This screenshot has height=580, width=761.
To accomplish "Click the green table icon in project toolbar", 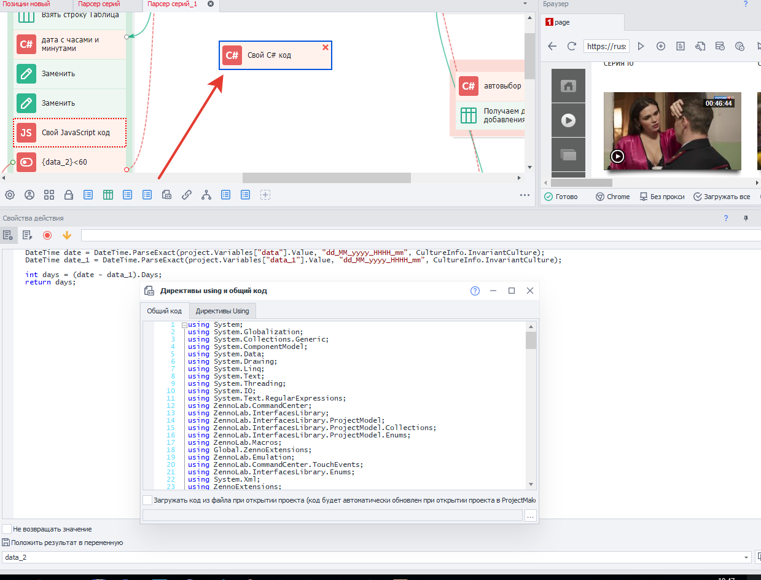I will pos(108,195).
